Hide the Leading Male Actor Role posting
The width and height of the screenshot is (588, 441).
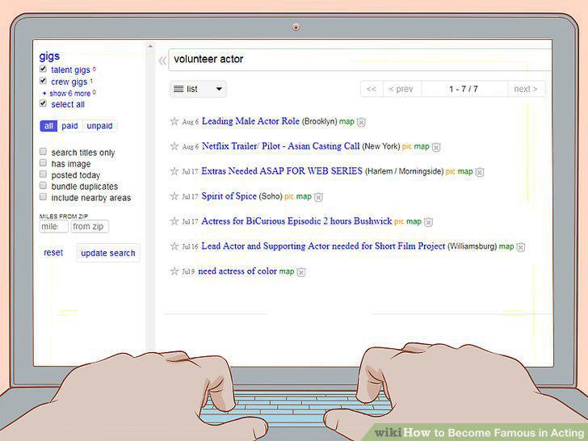click(361, 122)
